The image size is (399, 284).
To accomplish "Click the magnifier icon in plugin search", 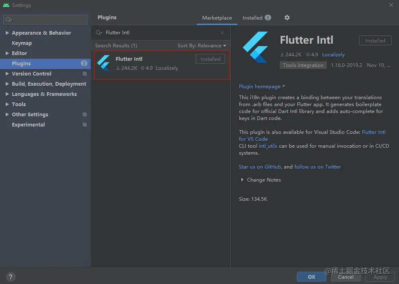I will [x=99, y=33].
